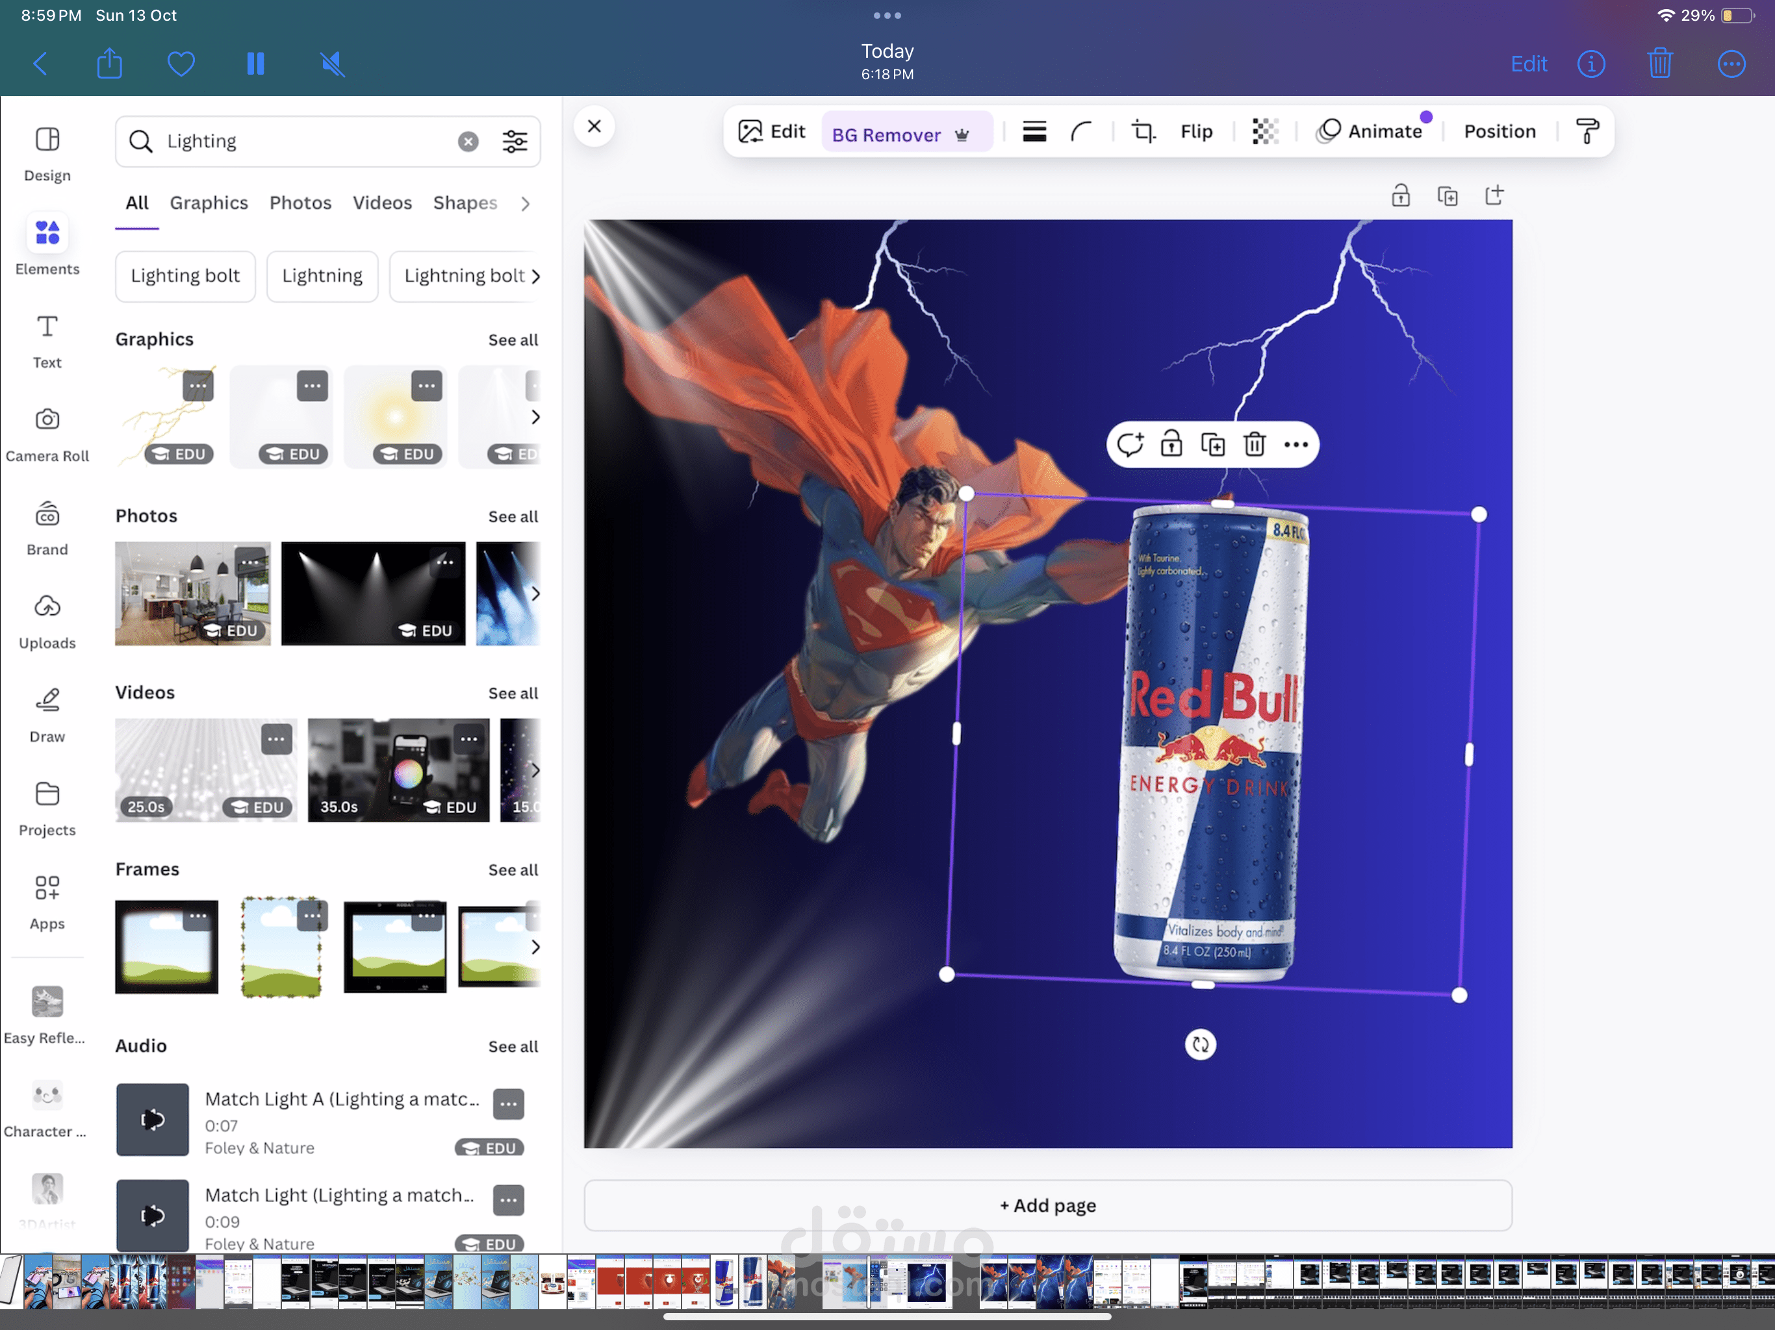Toggle mute on the video playback
Screen dimensions: 1775x1330
point(332,64)
